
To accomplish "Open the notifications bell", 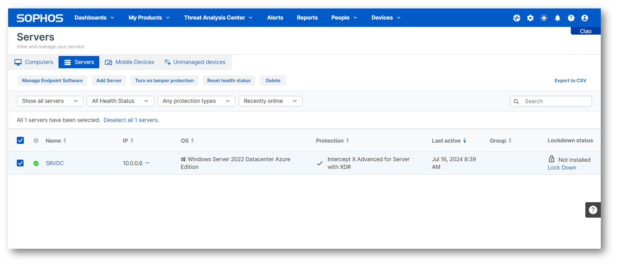I will 558,18.
